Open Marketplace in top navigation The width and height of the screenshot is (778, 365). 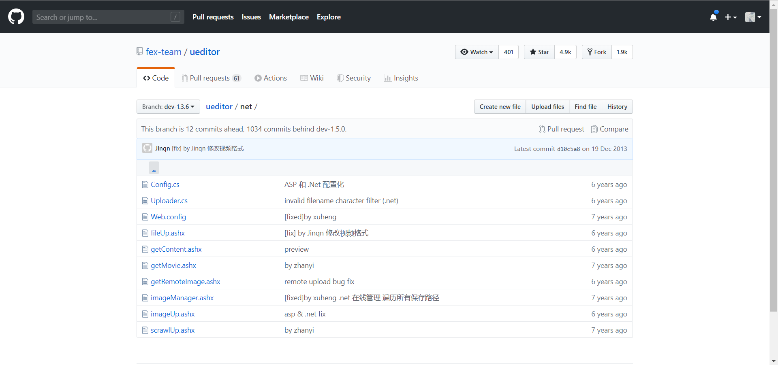(289, 17)
